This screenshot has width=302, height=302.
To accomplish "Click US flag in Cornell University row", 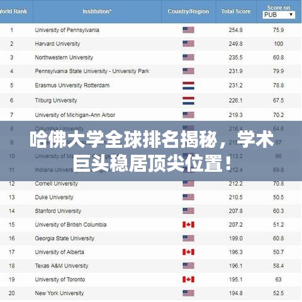I will coord(188,184).
